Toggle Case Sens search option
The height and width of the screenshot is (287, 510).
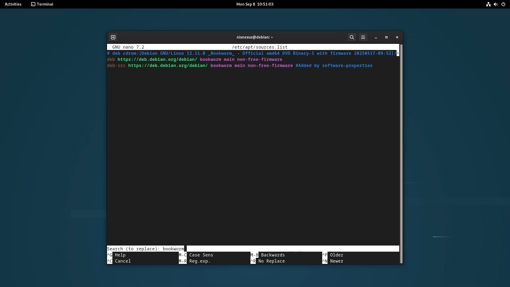point(201,255)
